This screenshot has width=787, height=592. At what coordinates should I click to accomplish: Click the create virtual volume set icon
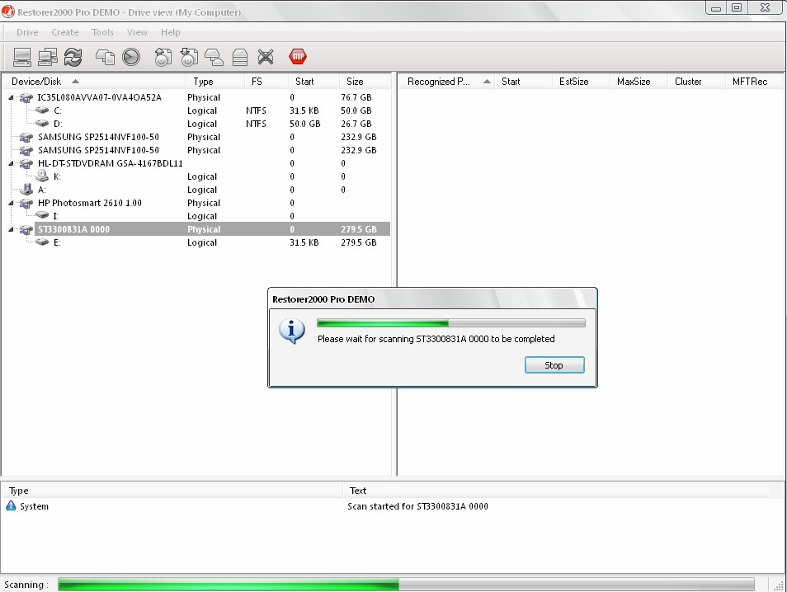[x=240, y=57]
